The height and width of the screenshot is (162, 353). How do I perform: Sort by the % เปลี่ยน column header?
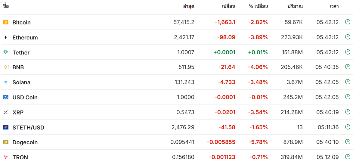(x=258, y=6)
